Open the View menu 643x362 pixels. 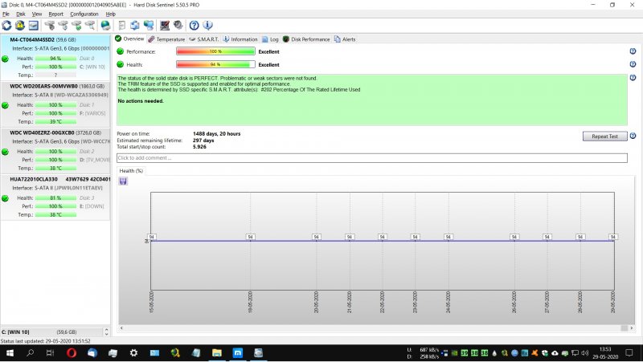click(x=37, y=14)
